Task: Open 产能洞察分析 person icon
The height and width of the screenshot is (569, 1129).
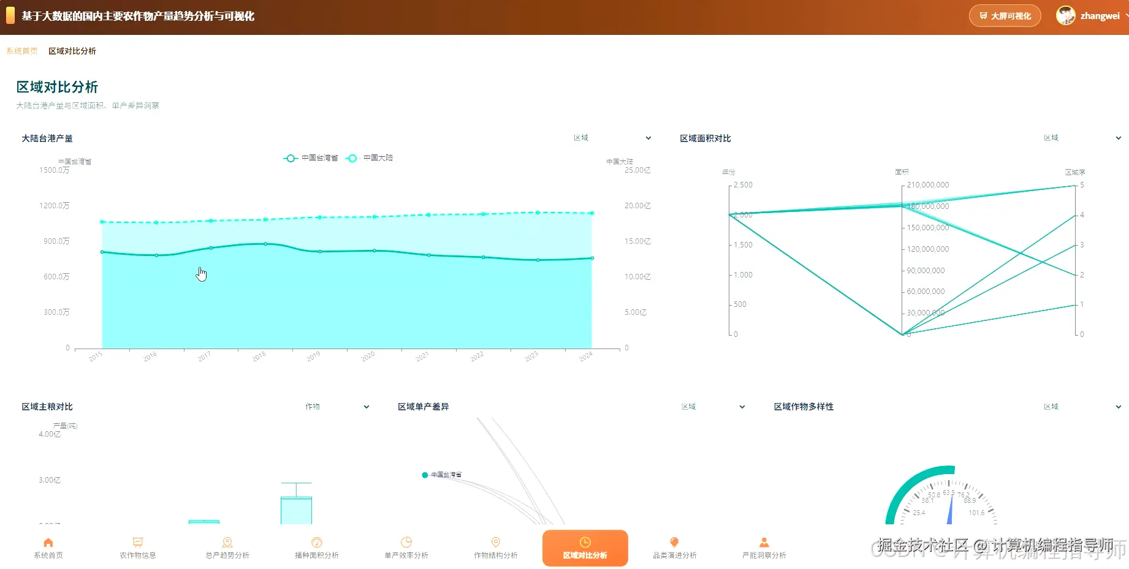Action: (x=764, y=543)
